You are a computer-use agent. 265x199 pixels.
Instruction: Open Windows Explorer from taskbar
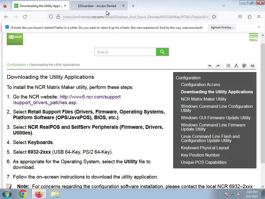55,194
